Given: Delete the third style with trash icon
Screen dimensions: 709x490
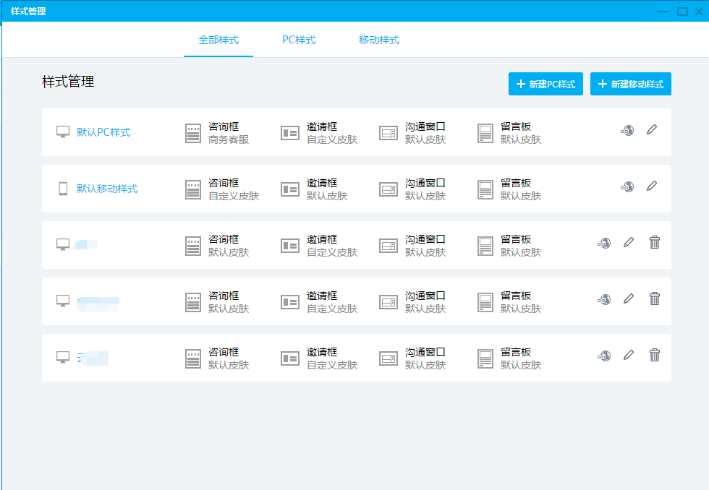Looking at the screenshot, I should pos(655,243).
